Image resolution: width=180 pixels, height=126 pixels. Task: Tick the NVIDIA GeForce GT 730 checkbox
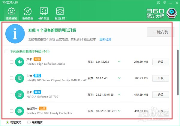pos(12,95)
